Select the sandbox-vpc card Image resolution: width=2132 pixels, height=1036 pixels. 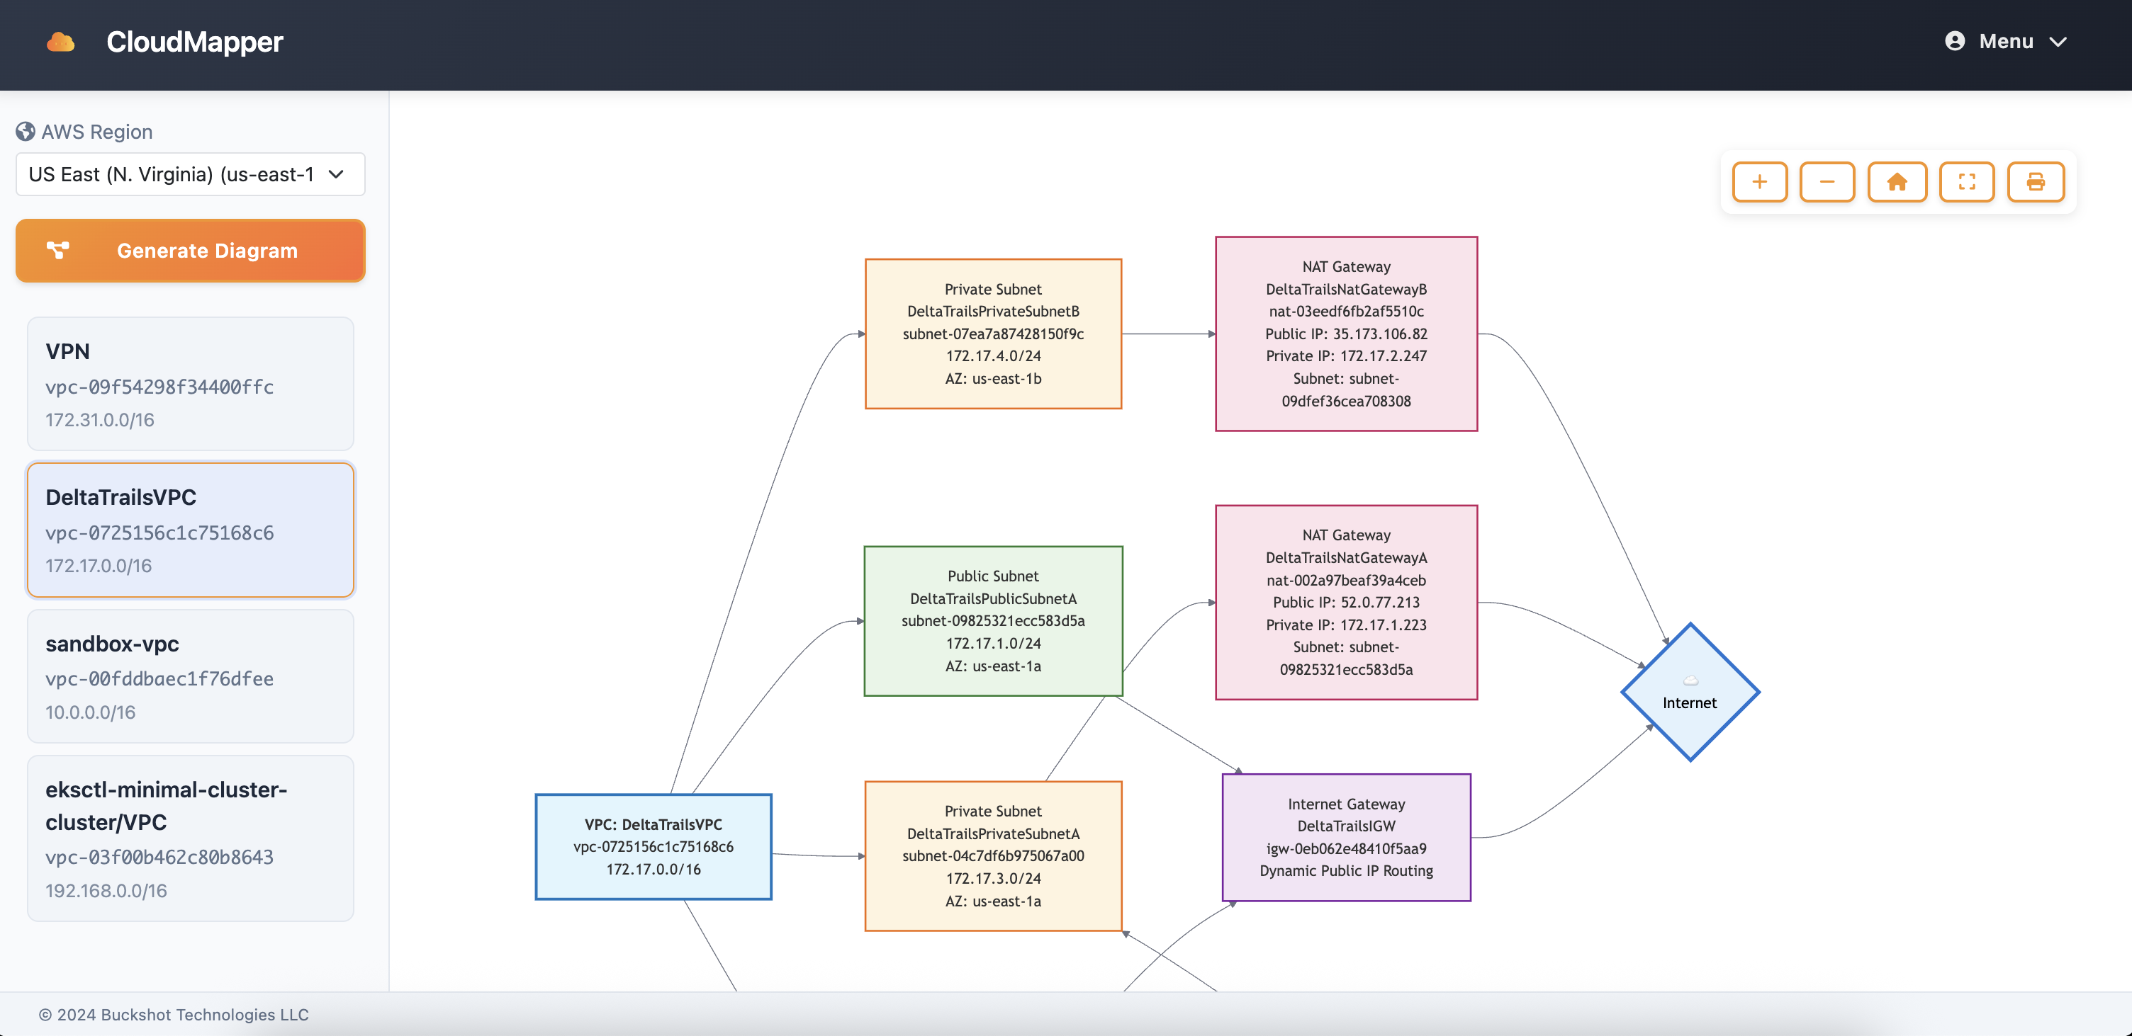coord(191,676)
